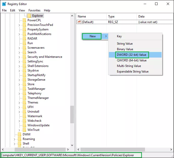Expand the Shell Extensions key
Image resolution: width=174 pixels, height=158 pixels.
19,66
